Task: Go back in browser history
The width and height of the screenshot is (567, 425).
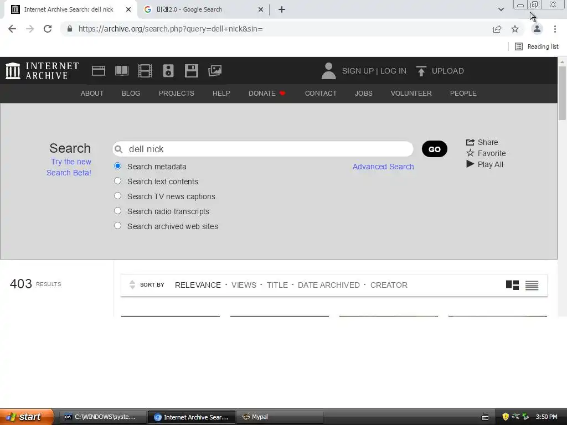Action: point(12,29)
